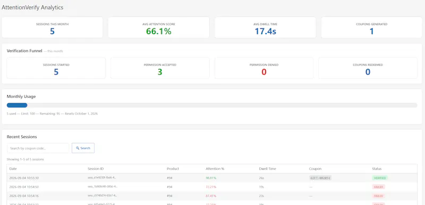The height and width of the screenshot is (205, 425).
Task: Click the Status column header
Action: pos(377,169)
